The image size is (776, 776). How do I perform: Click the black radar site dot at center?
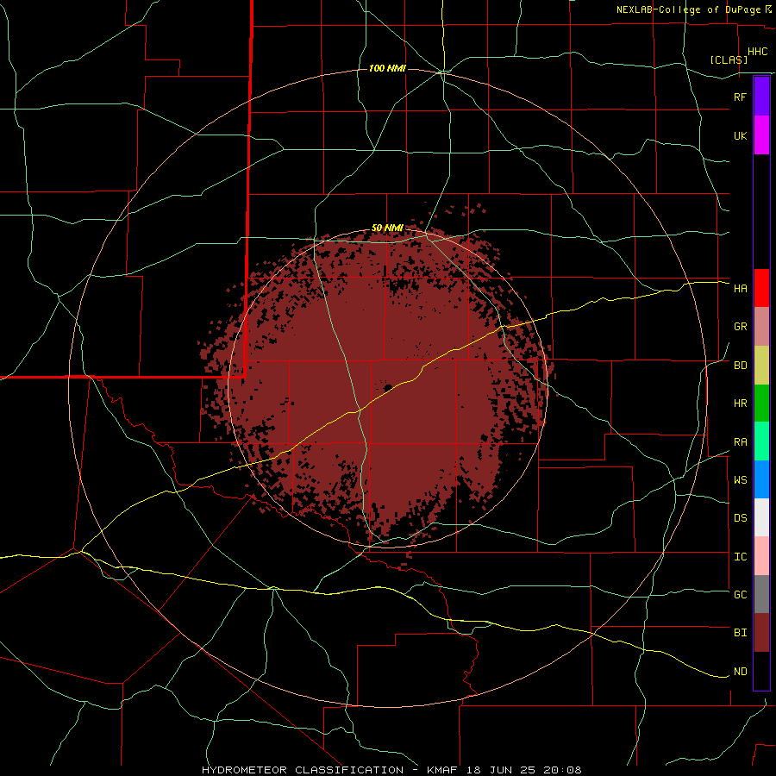(388, 387)
